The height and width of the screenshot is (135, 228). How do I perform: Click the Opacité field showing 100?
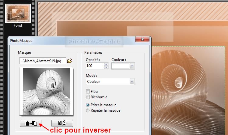tap(95, 66)
